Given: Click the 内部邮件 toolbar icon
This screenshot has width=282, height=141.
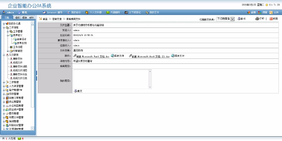Looking at the screenshot, I should [113, 13].
